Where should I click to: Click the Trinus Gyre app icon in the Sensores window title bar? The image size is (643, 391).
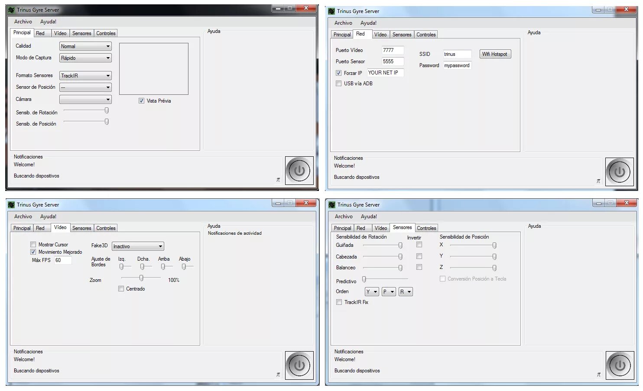pos(332,205)
